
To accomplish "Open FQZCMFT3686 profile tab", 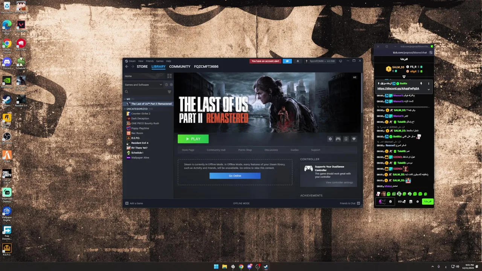I will [206, 67].
